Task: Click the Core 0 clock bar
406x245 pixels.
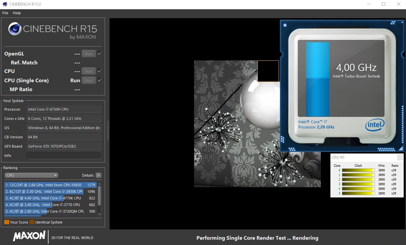Action: (358, 170)
